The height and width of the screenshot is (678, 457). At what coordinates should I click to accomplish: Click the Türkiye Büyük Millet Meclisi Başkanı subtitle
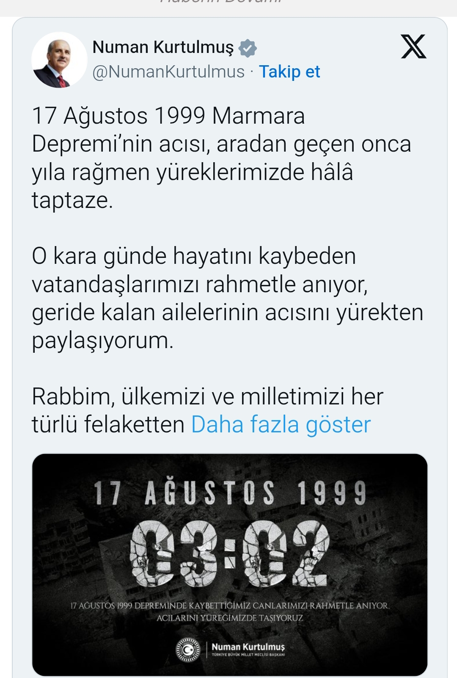click(x=248, y=655)
